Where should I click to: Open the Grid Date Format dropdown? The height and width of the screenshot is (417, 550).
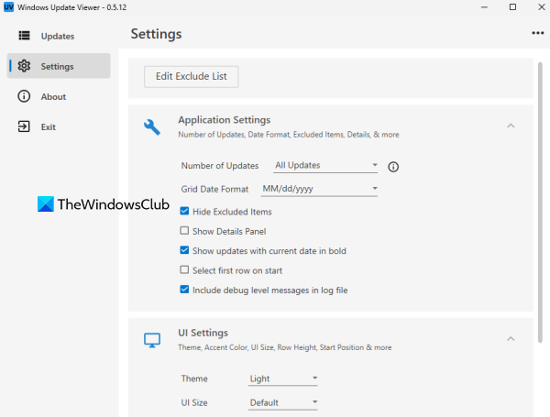click(319, 189)
